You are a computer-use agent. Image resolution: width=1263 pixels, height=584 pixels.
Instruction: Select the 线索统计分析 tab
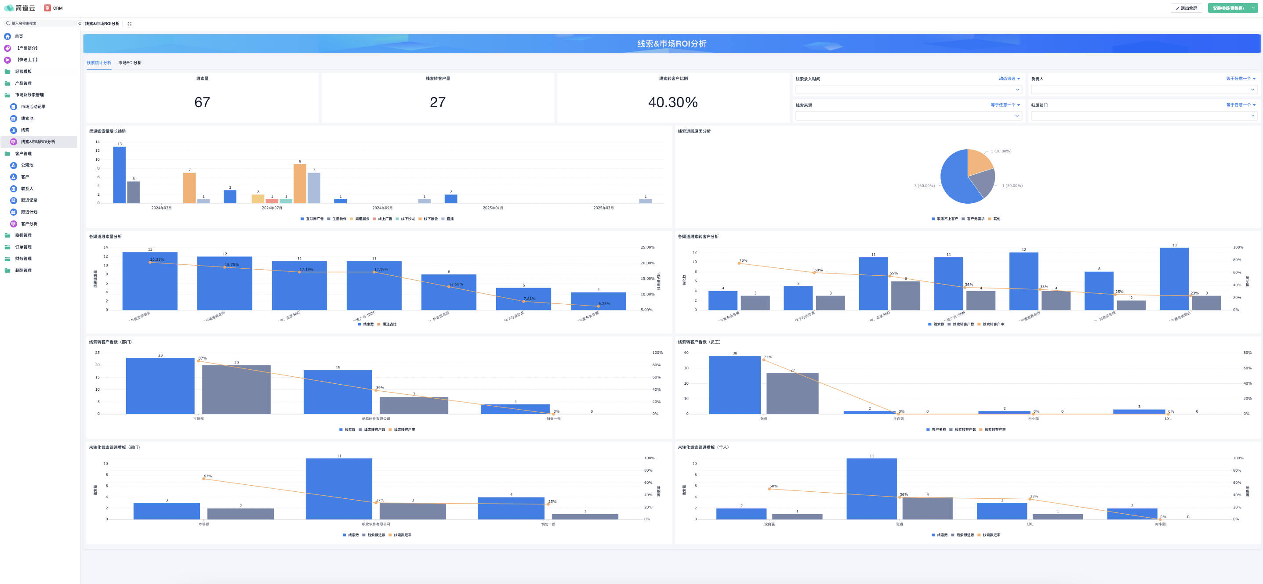pos(98,63)
